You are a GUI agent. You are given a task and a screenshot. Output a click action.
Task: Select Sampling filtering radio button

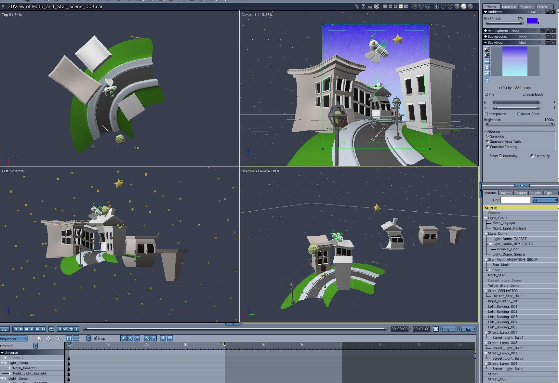[487, 136]
